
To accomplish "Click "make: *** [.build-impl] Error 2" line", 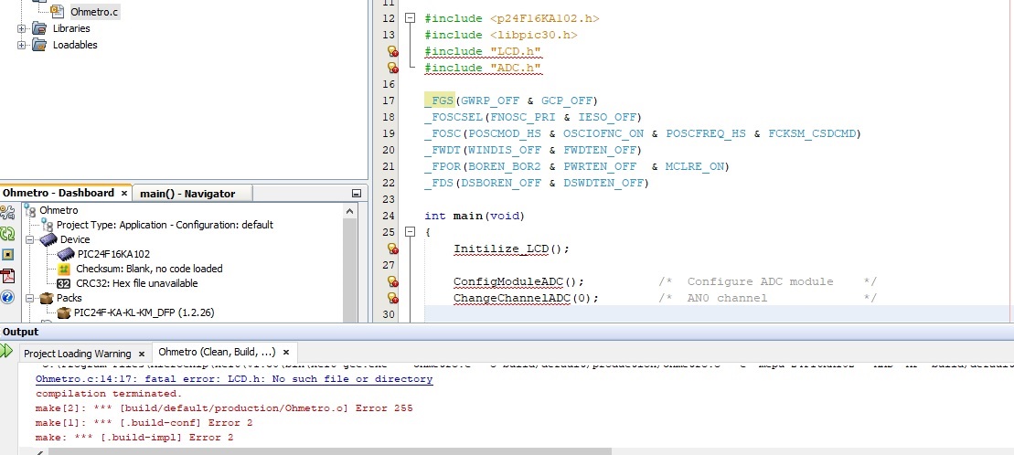I will (134, 438).
